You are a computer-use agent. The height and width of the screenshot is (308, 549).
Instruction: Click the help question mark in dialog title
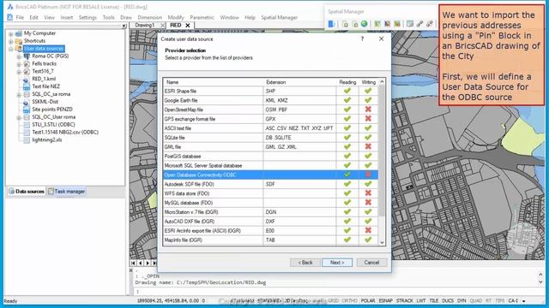tap(362, 38)
